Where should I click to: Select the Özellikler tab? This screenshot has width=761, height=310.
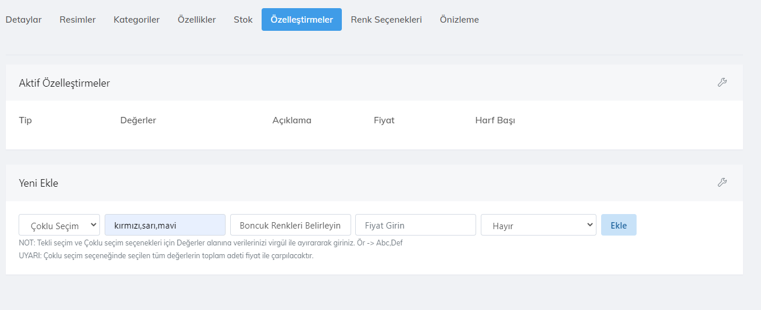point(196,19)
